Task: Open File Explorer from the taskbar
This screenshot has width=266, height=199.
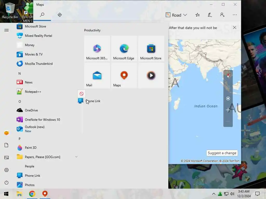Action: (19, 194)
